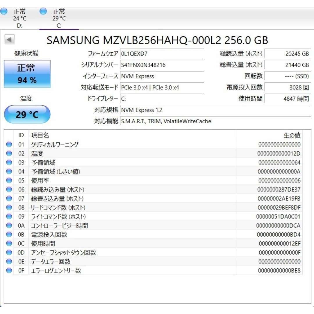Click total host reads value 20245 GB
Screen dimensions: 314x314
coord(288,54)
